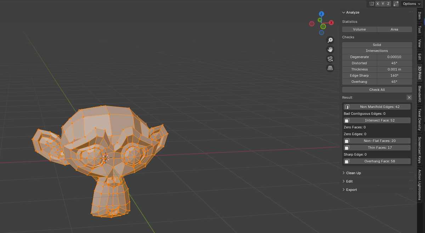Switch perspective/orthographic grid icon
Screen dimensions: 425x233
coord(330,68)
